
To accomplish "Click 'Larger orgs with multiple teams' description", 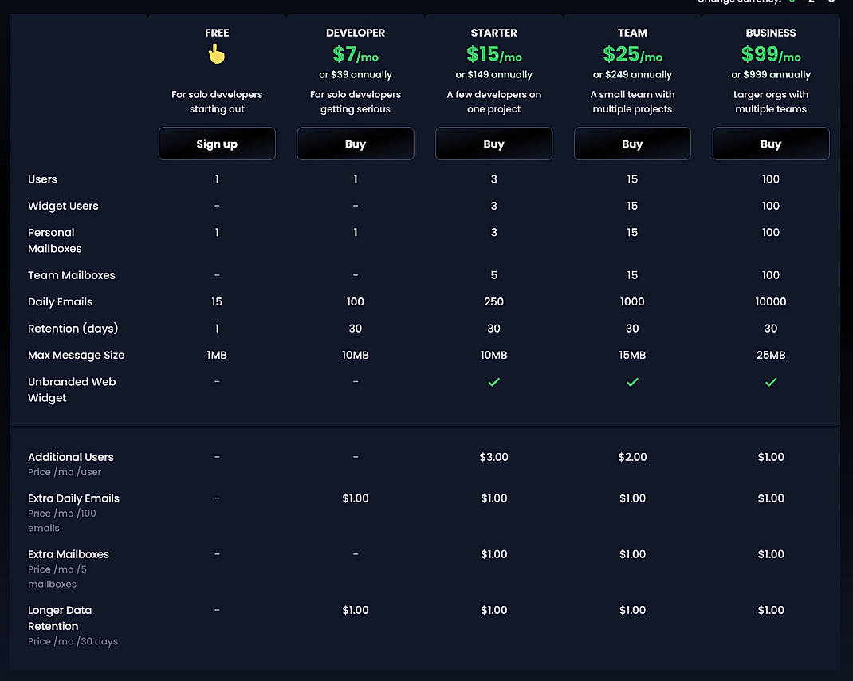I will (771, 102).
